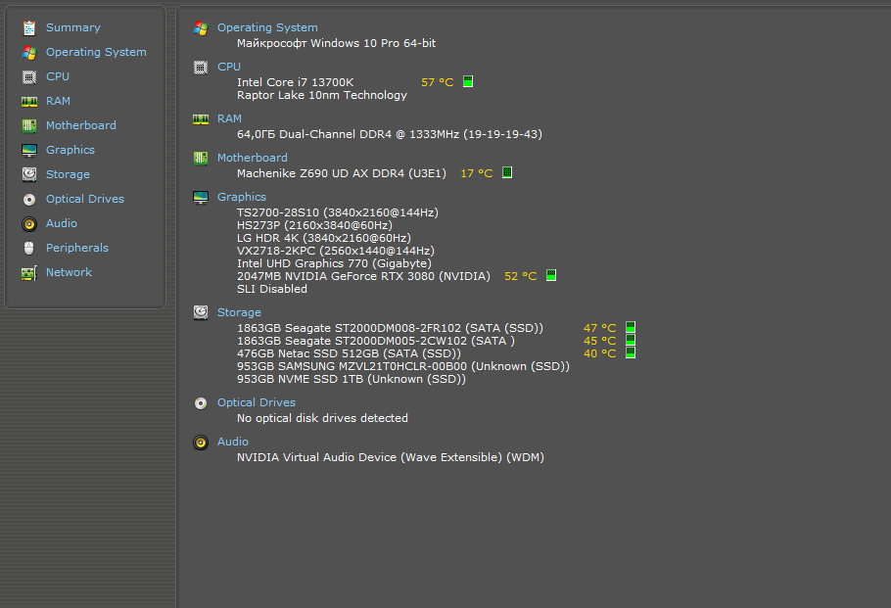Open Peripherals in the sidebar
This screenshot has width=891, height=608.
point(76,248)
